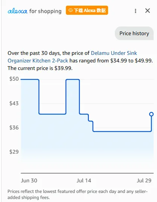Click the chat bubble icon in the orange button
The height and width of the screenshot is (202, 157).
[x=70, y=10]
